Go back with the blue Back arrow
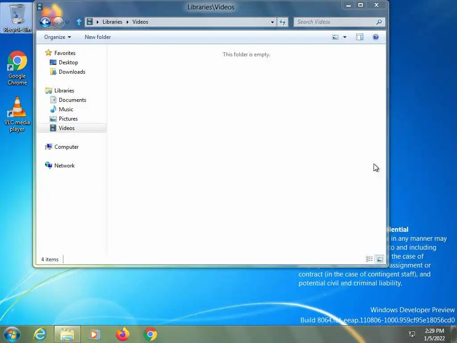 [45, 22]
